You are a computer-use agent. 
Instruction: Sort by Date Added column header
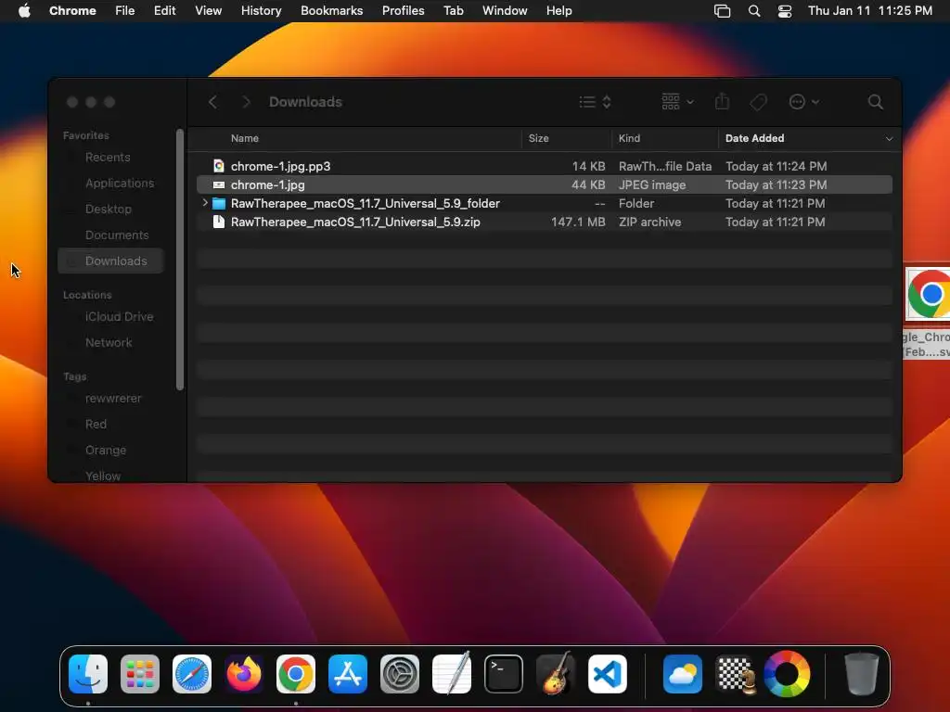(x=754, y=138)
